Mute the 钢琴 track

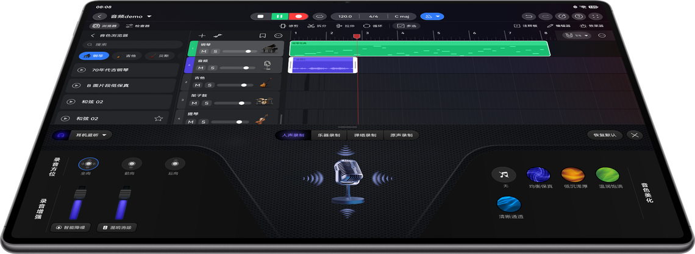click(x=204, y=52)
